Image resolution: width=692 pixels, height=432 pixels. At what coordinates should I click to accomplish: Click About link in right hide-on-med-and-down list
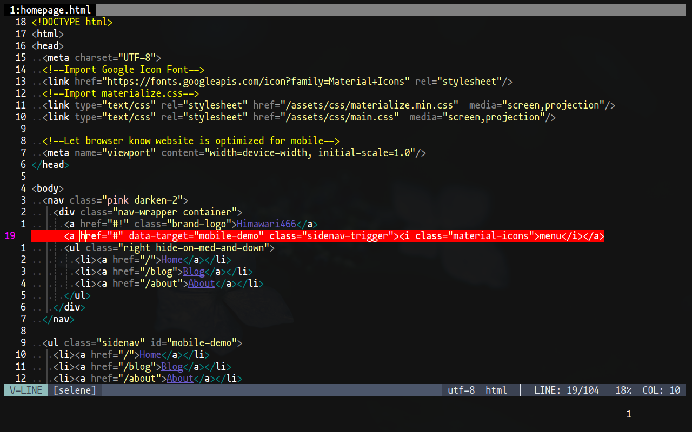pos(202,283)
